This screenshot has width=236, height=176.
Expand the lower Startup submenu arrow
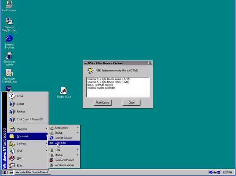78,155
